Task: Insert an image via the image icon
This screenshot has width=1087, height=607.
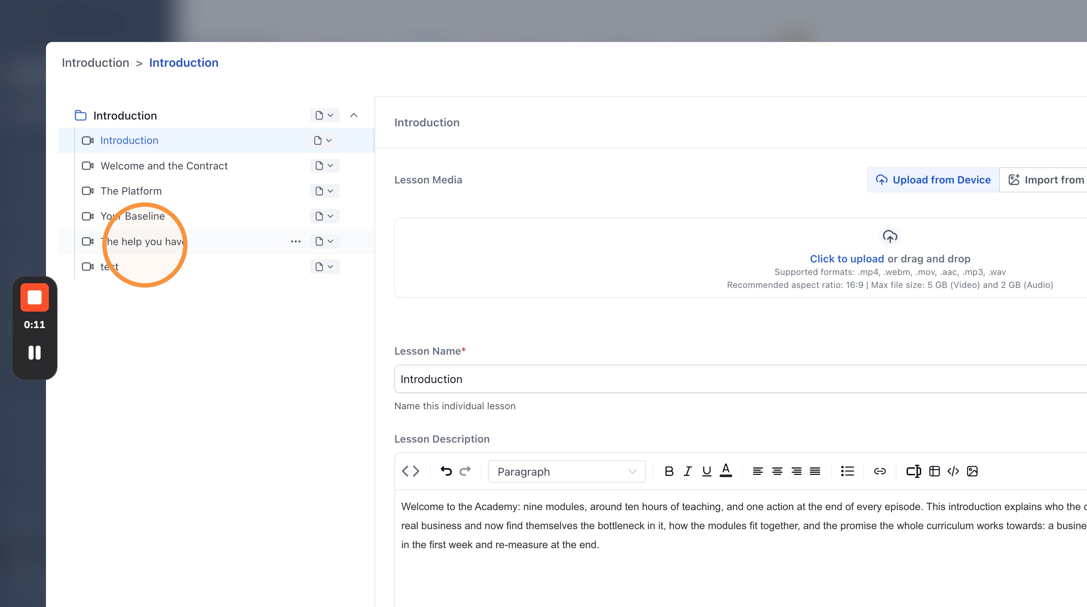Action: [x=972, y=471]
